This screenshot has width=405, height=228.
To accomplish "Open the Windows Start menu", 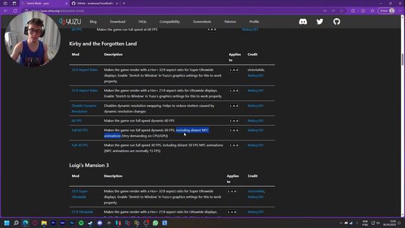I will click(7, 223).
